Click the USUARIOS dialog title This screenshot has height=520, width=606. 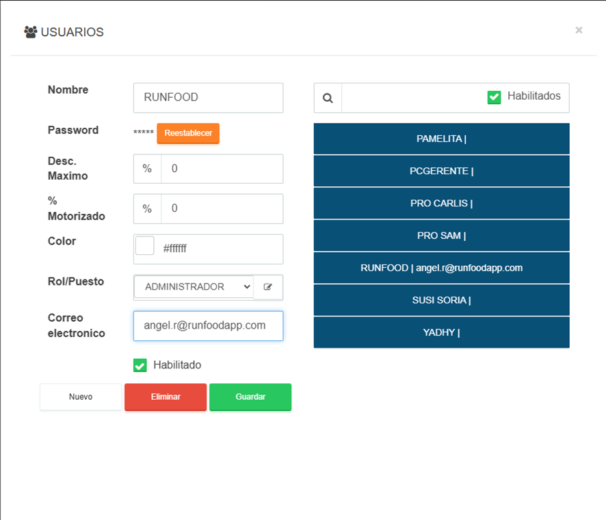click(x=73, y=32)
